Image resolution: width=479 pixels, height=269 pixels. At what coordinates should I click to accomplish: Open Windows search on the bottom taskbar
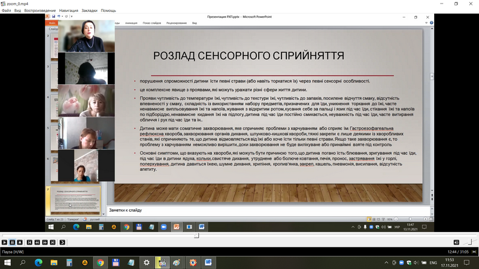(23, 262)
